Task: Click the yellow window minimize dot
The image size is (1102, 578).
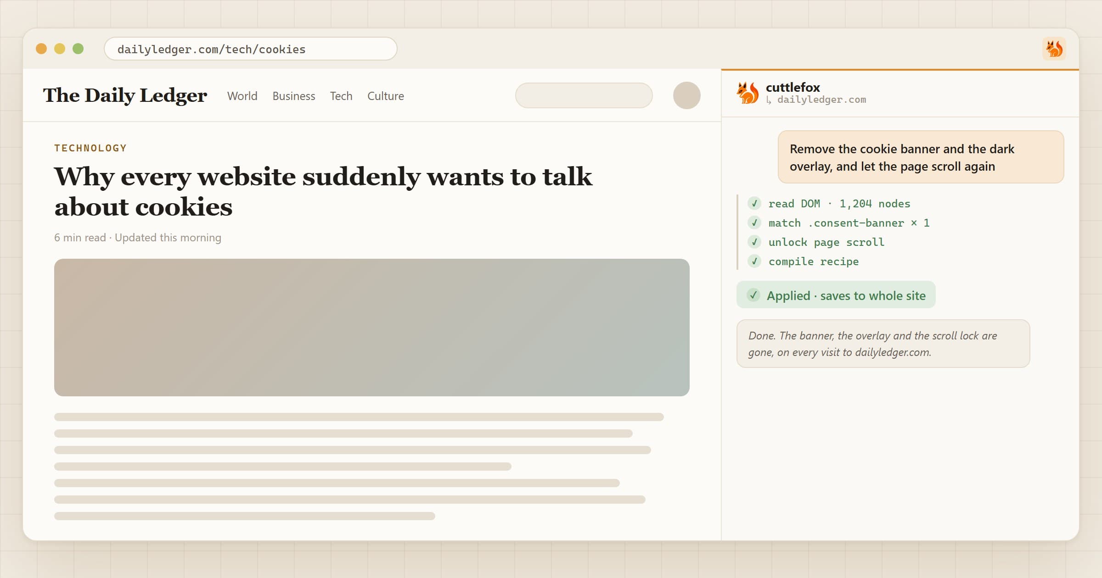Action: point(60,49)
